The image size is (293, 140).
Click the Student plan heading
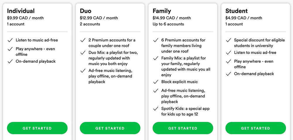[236, 11]
